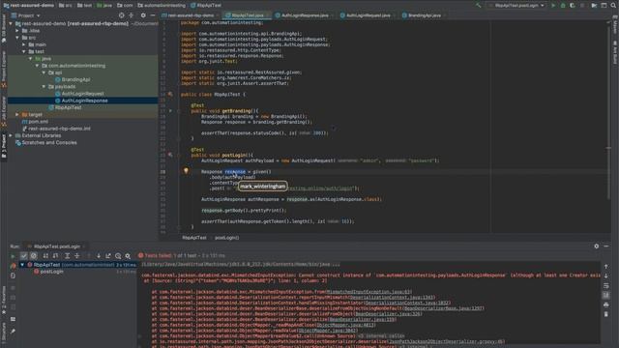
Task: Collapse RbpApiTest node in test results
Action: (x=22, y=265)
